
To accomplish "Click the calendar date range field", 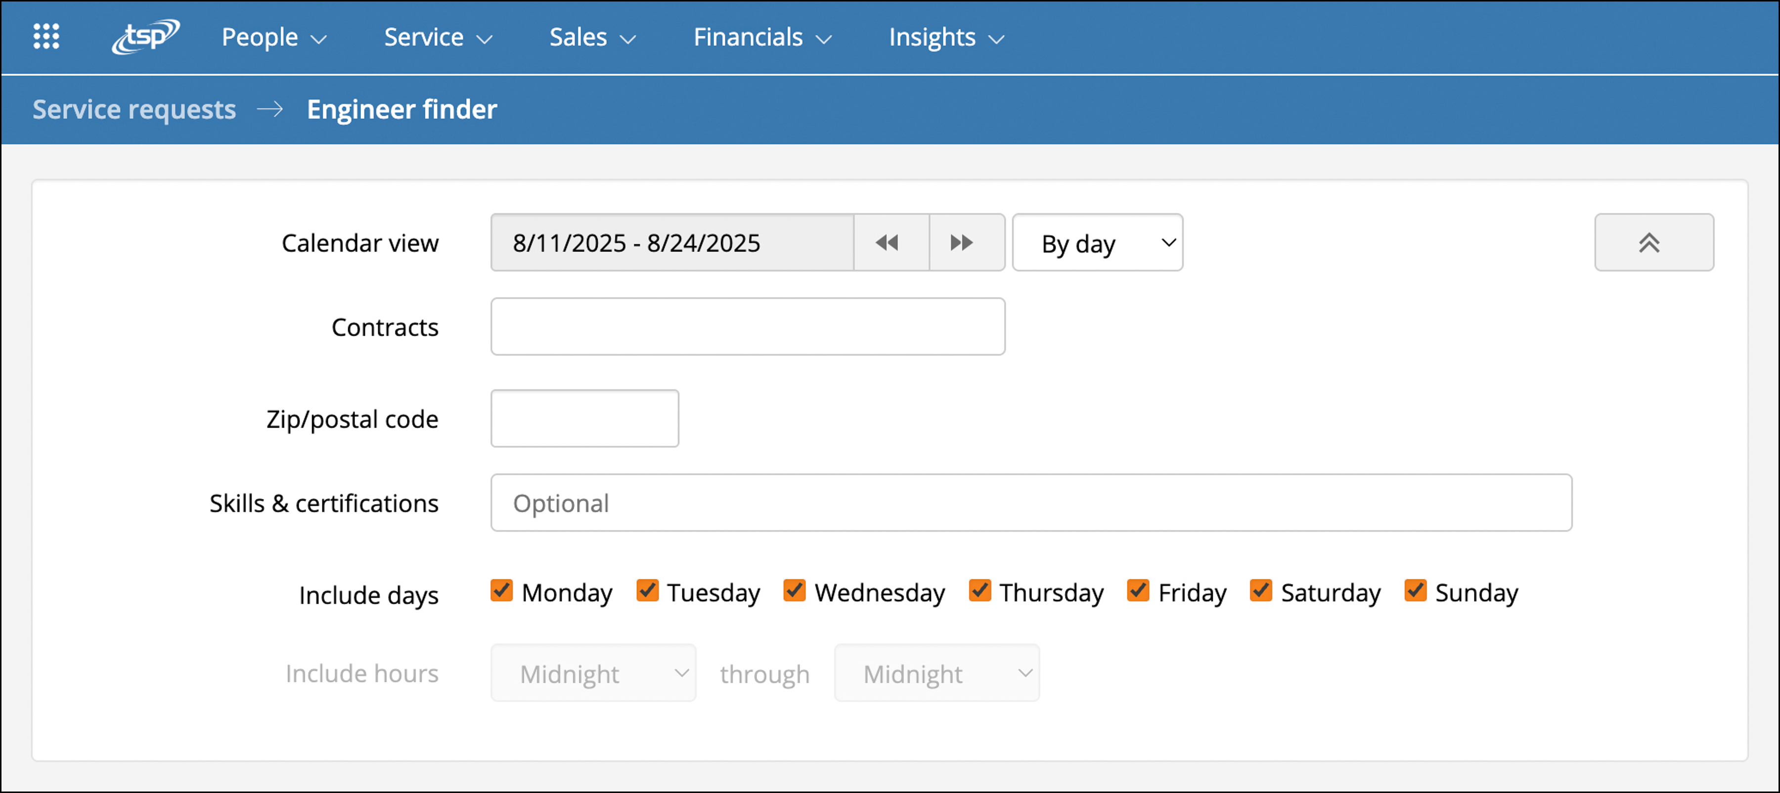I will tap(671, 242).
